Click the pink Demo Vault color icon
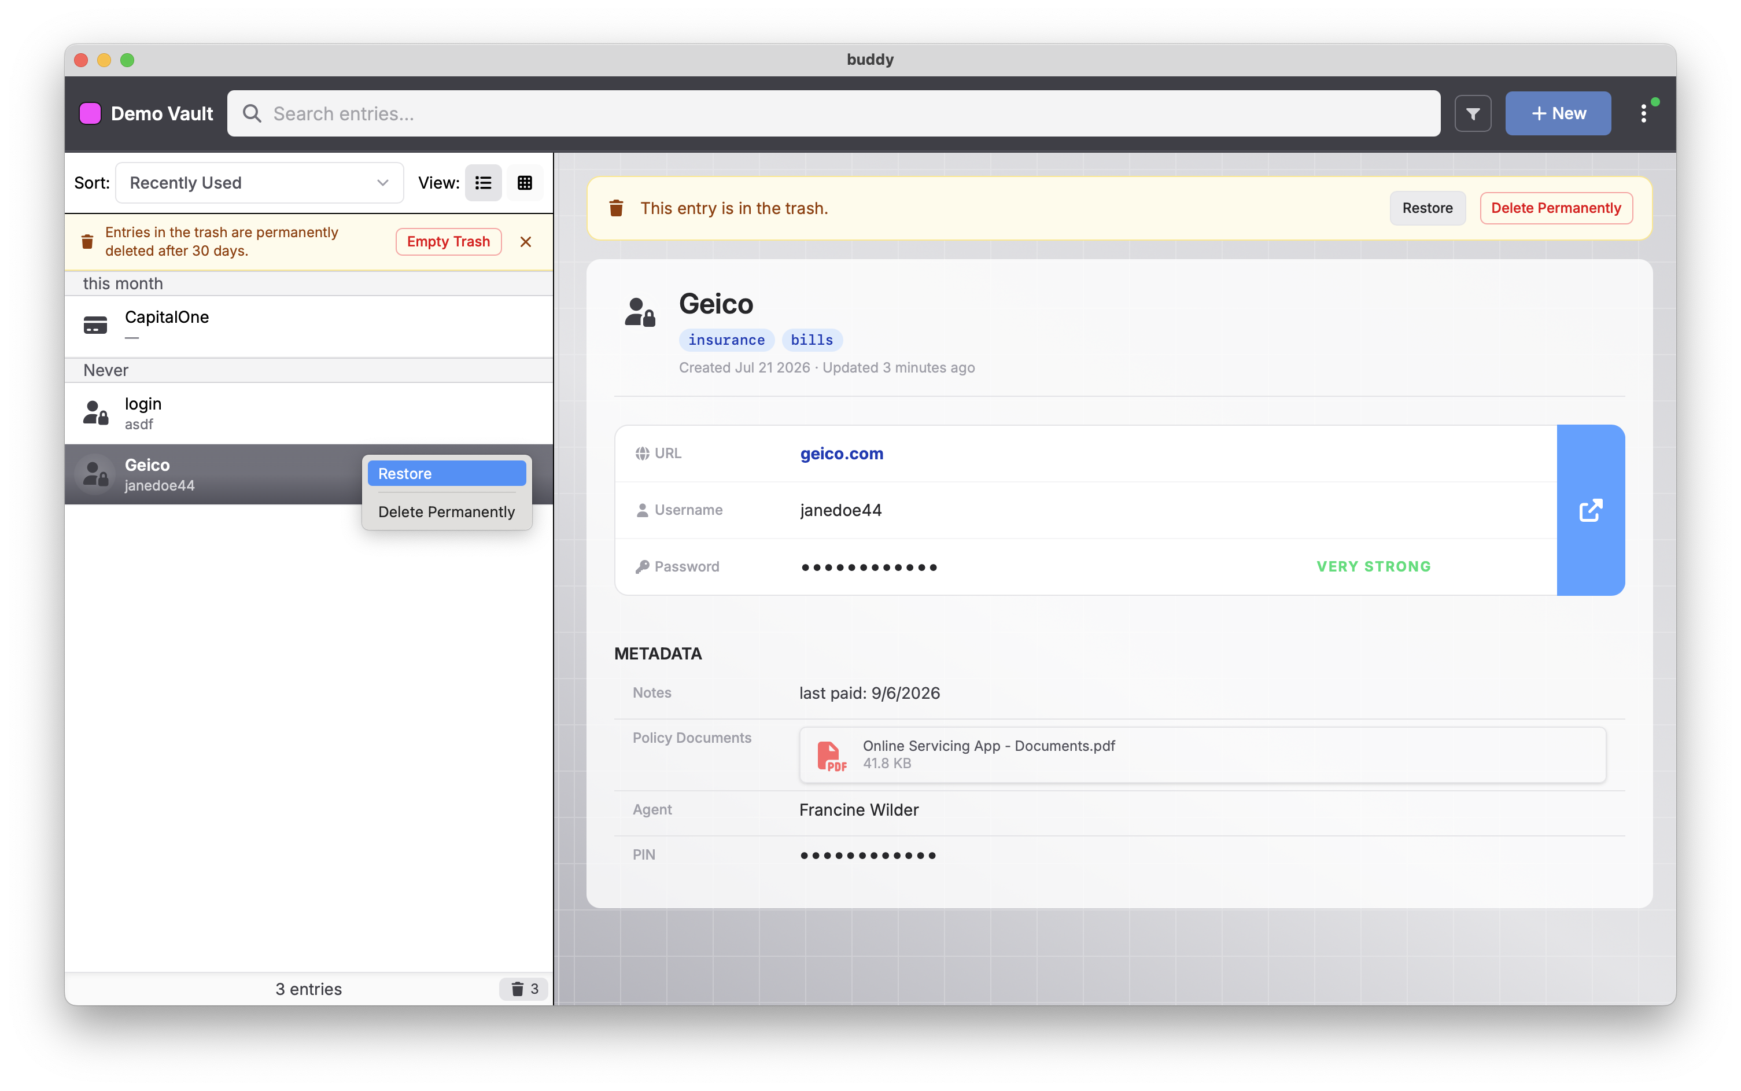Screen dimensions: 1741x1091 click(90, 113)
